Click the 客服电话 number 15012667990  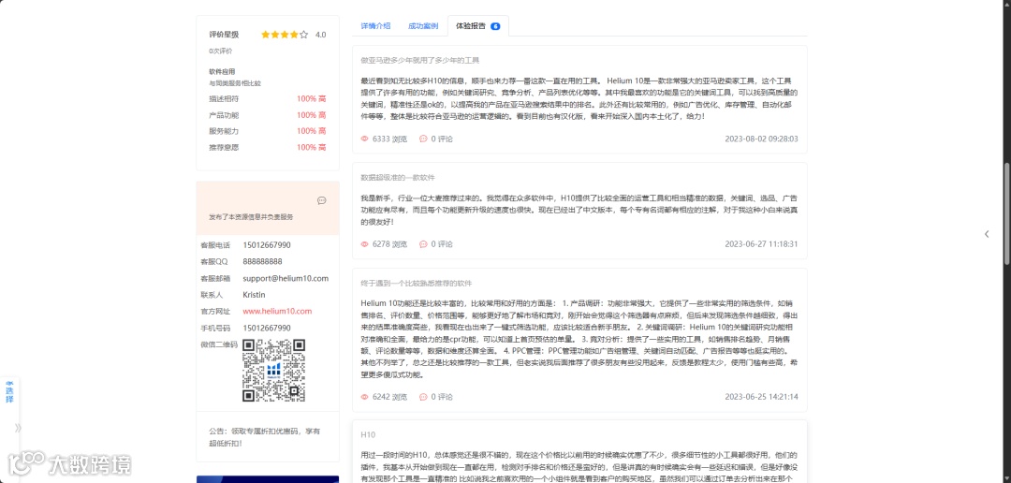pyautogui.click(x=267, y=245)
